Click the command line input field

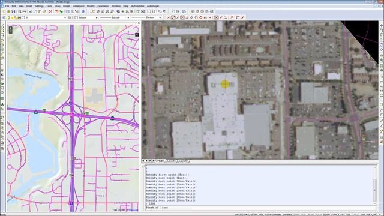pyautogui.click(x=261, y=208)
